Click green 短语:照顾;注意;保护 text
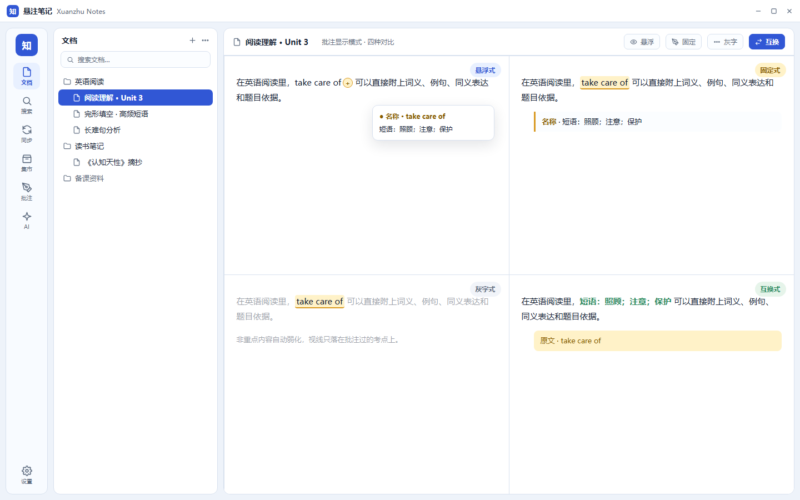 625,301
